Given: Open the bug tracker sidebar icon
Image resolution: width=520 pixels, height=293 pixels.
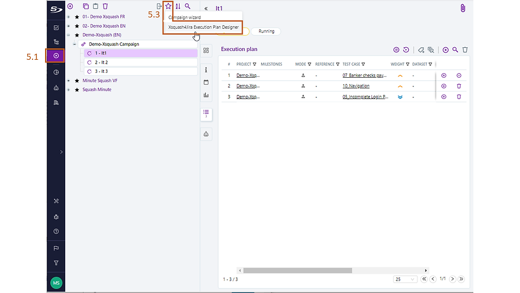Looking at the screenshot, I should pos(56,217).
